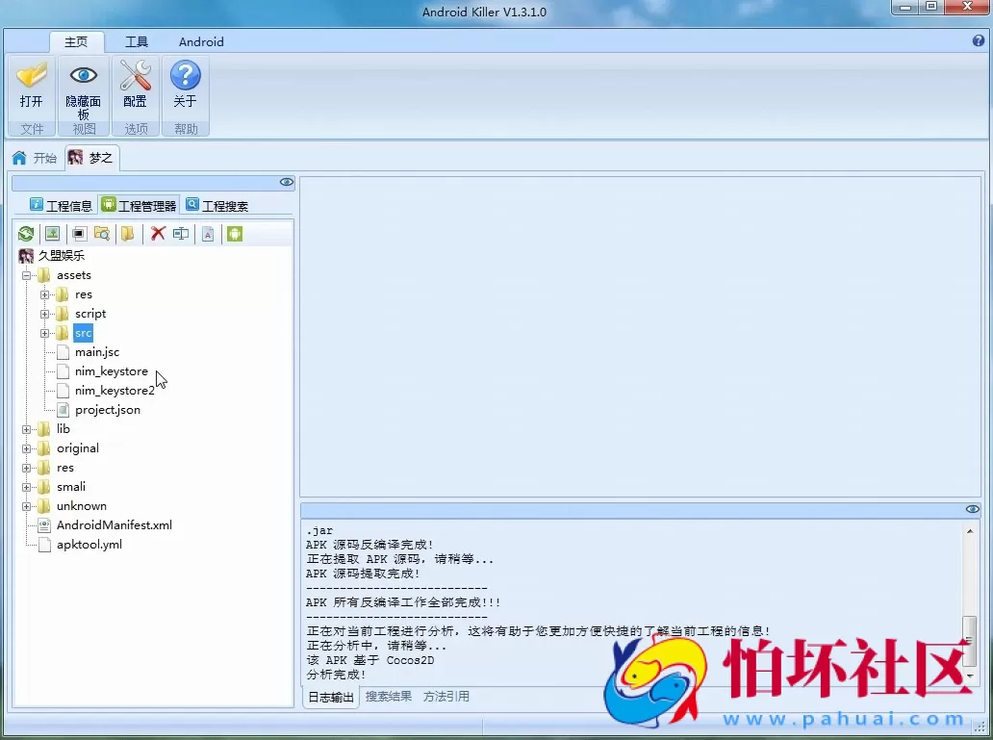Switch to the 工具 ribbon tab
The image size is (993, 740).
136,41
